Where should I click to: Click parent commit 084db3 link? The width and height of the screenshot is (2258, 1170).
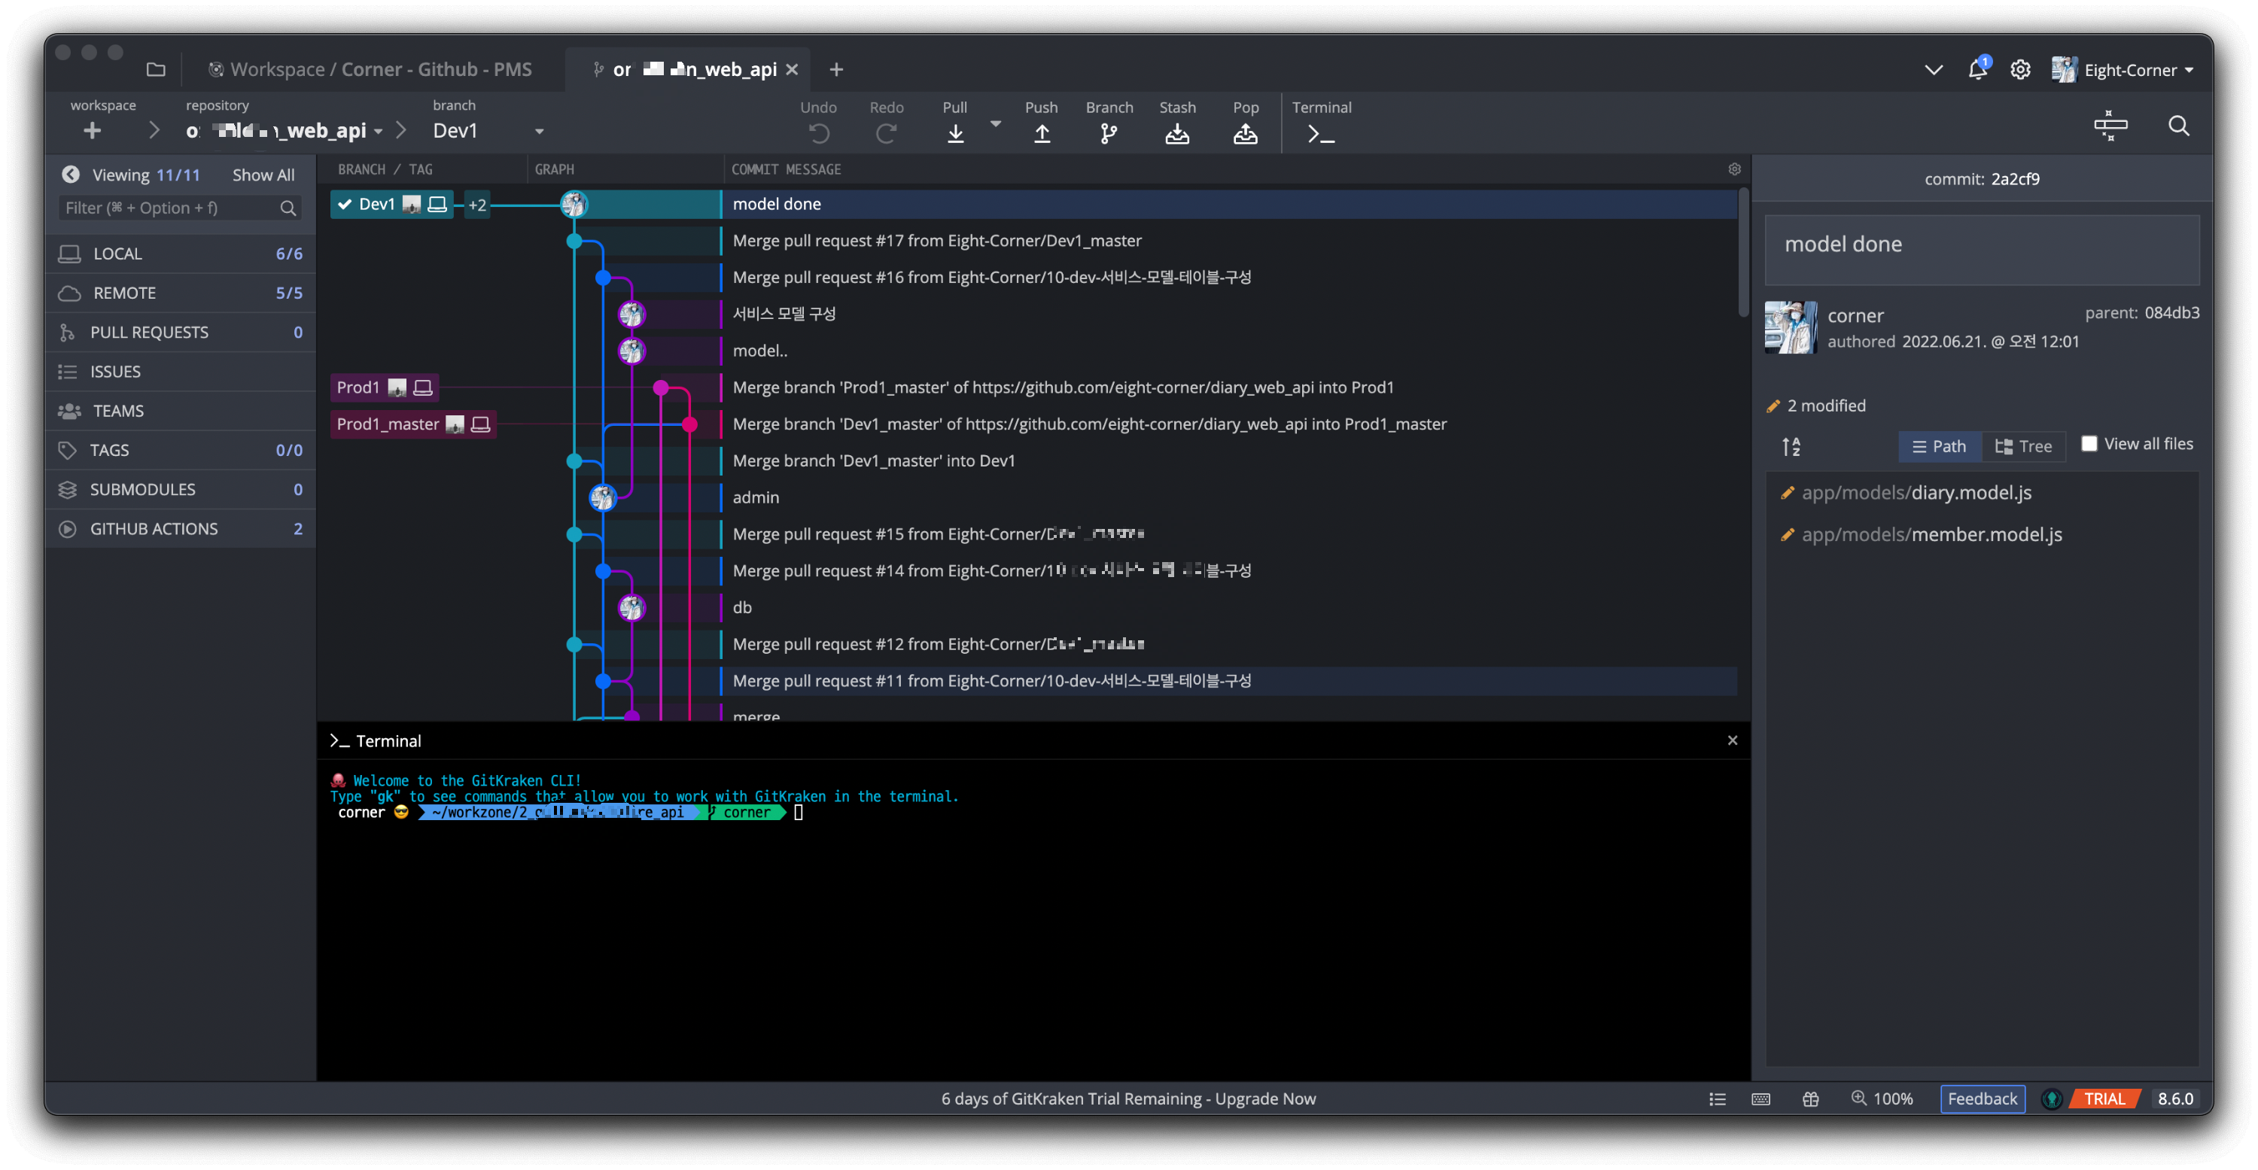point(2171,313)
